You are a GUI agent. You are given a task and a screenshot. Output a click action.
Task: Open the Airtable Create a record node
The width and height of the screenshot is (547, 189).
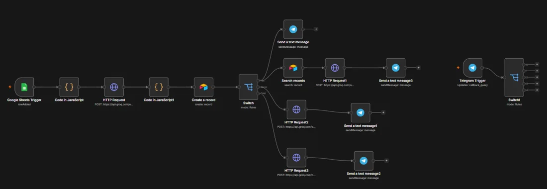tap(203, 87)
